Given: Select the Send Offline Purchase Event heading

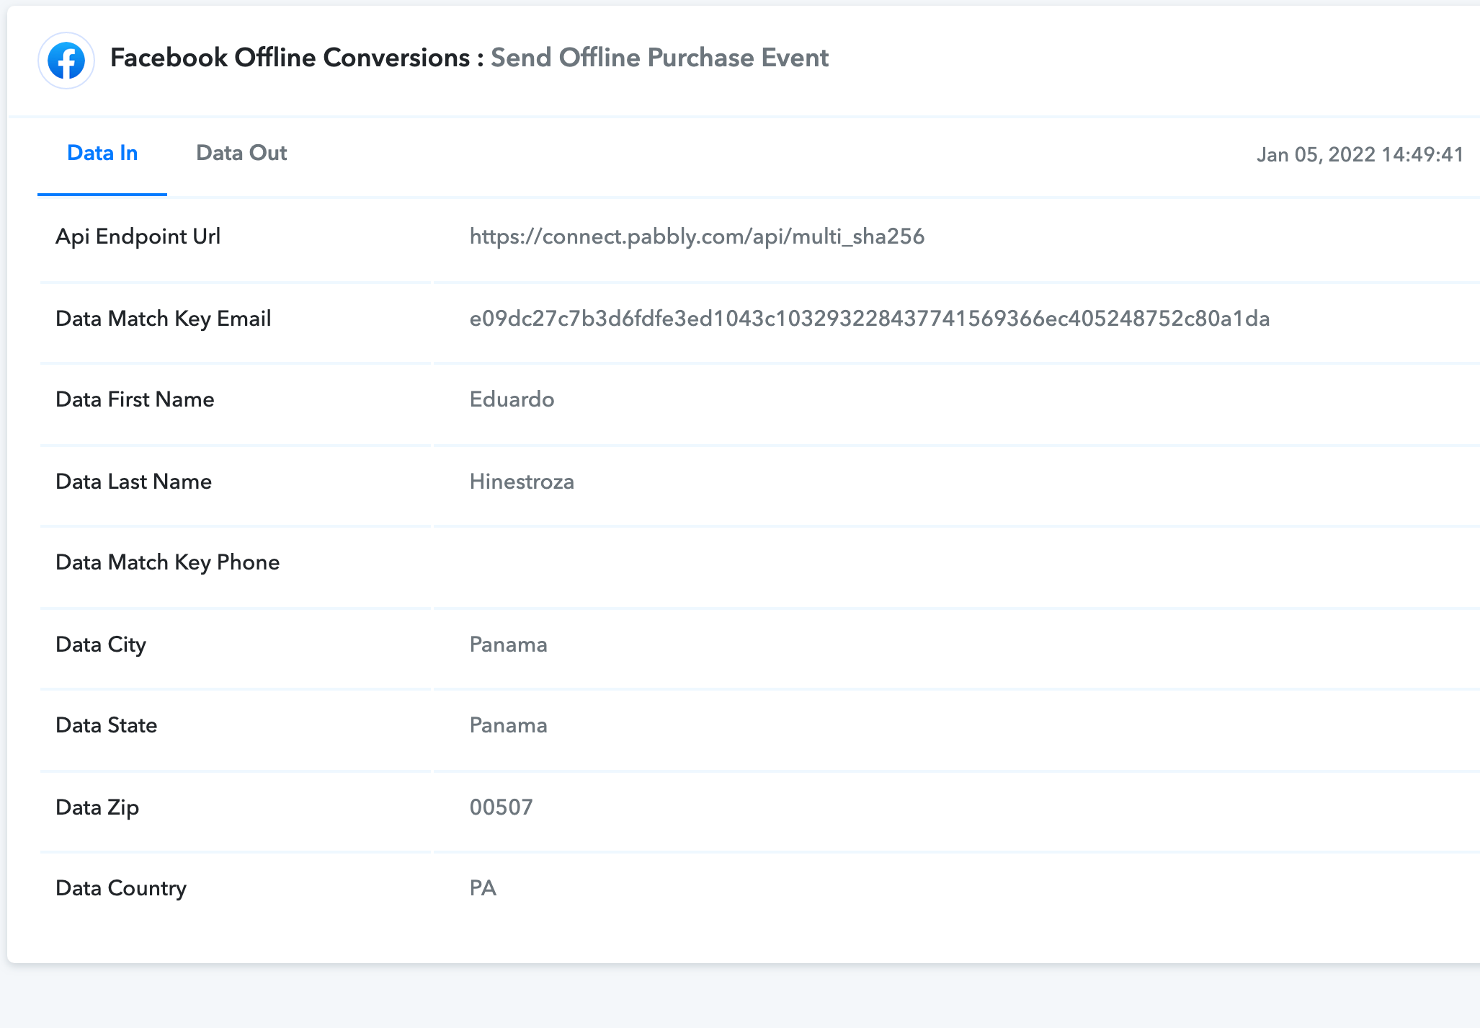Looking at the screenshot, I should pos(660,58).
